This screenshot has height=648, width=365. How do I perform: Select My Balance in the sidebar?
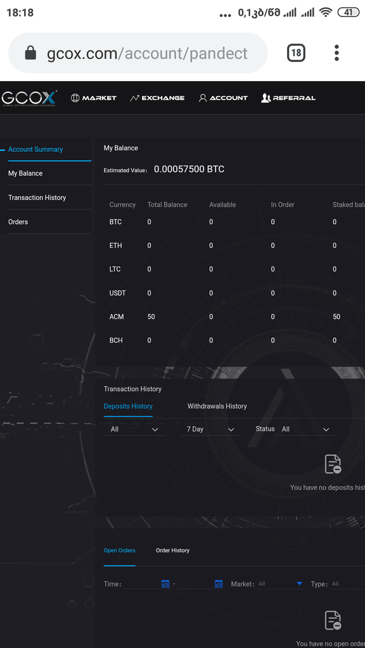click(25, 173)
